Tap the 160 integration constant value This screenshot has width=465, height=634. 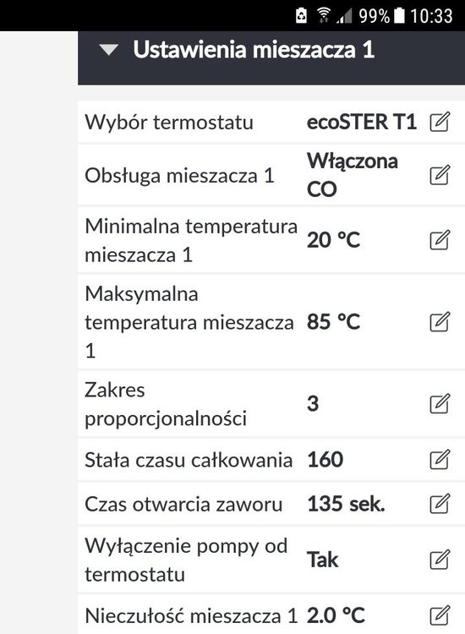[325, 459]
